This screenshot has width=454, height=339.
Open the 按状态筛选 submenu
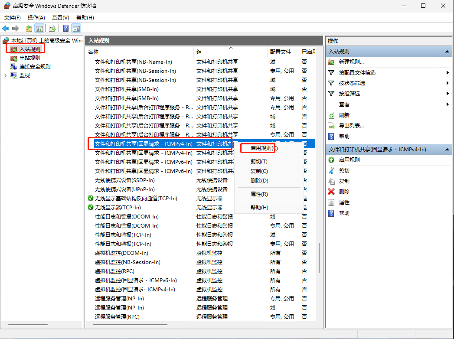tap(389, 83)
